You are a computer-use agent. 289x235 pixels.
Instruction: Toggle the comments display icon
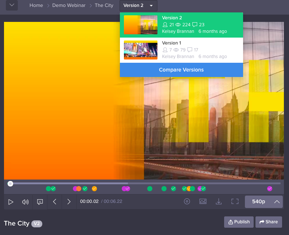(x=40, y=202)
